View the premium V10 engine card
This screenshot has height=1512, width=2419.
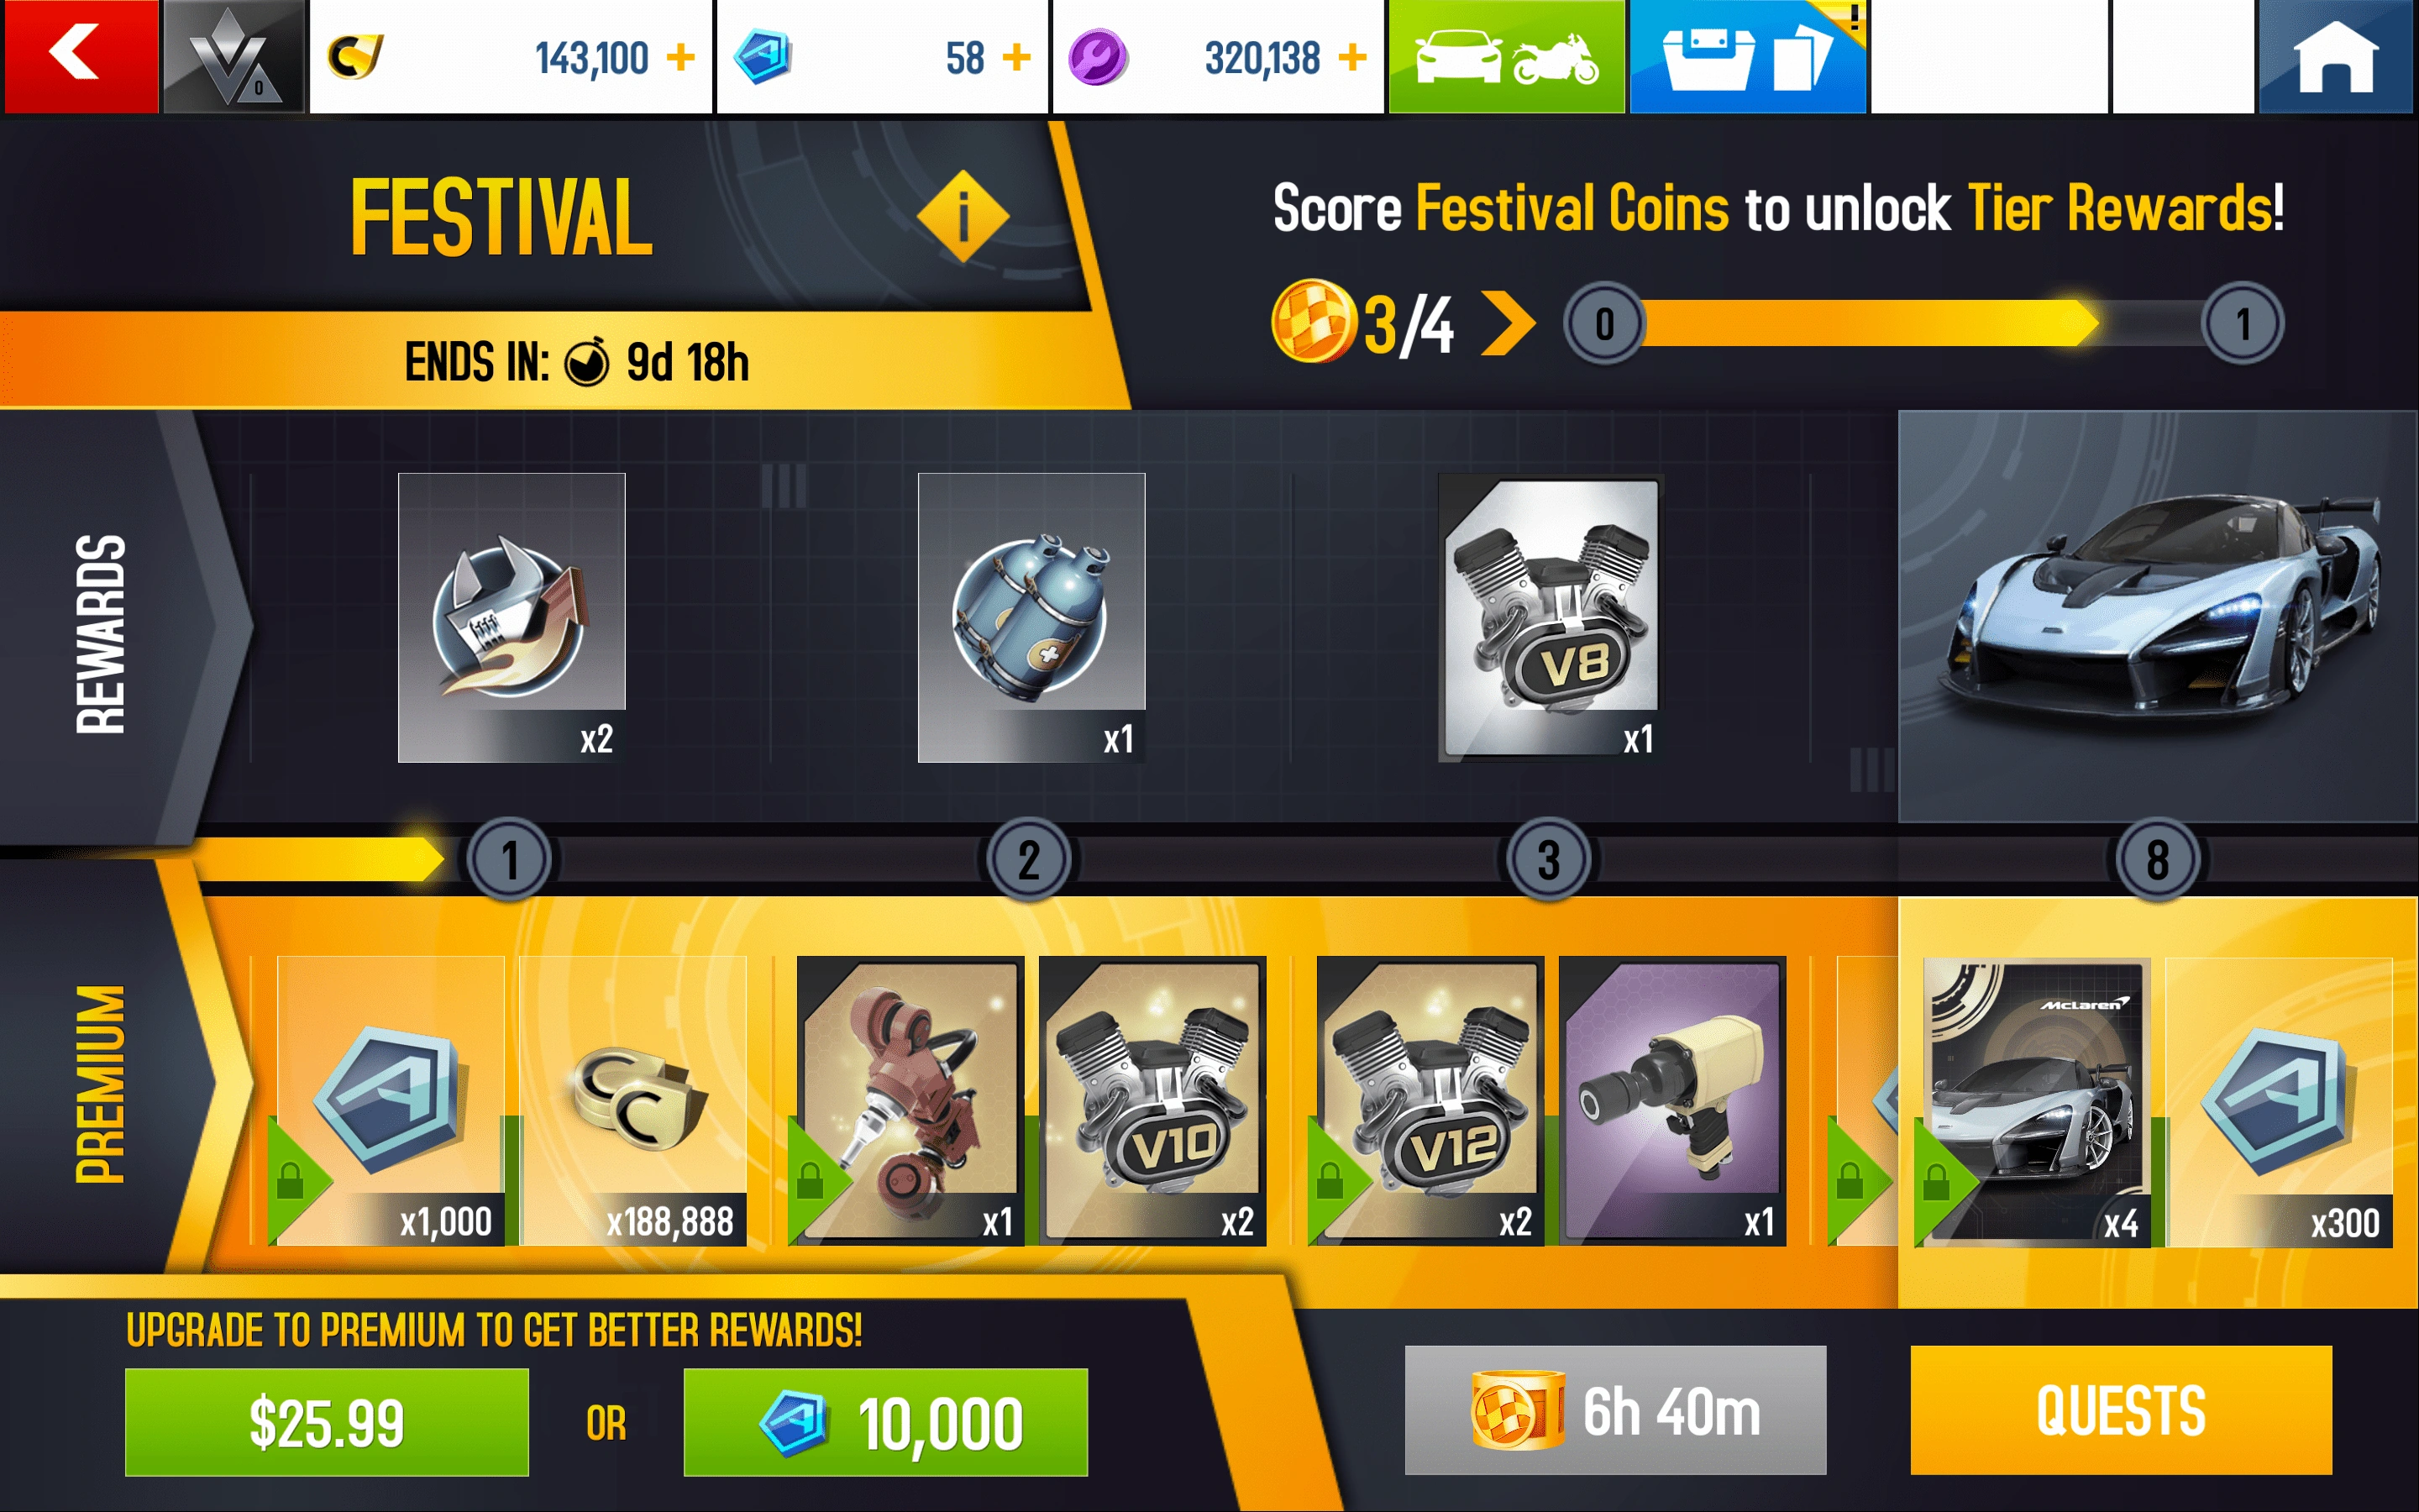coord(1152,1100)
